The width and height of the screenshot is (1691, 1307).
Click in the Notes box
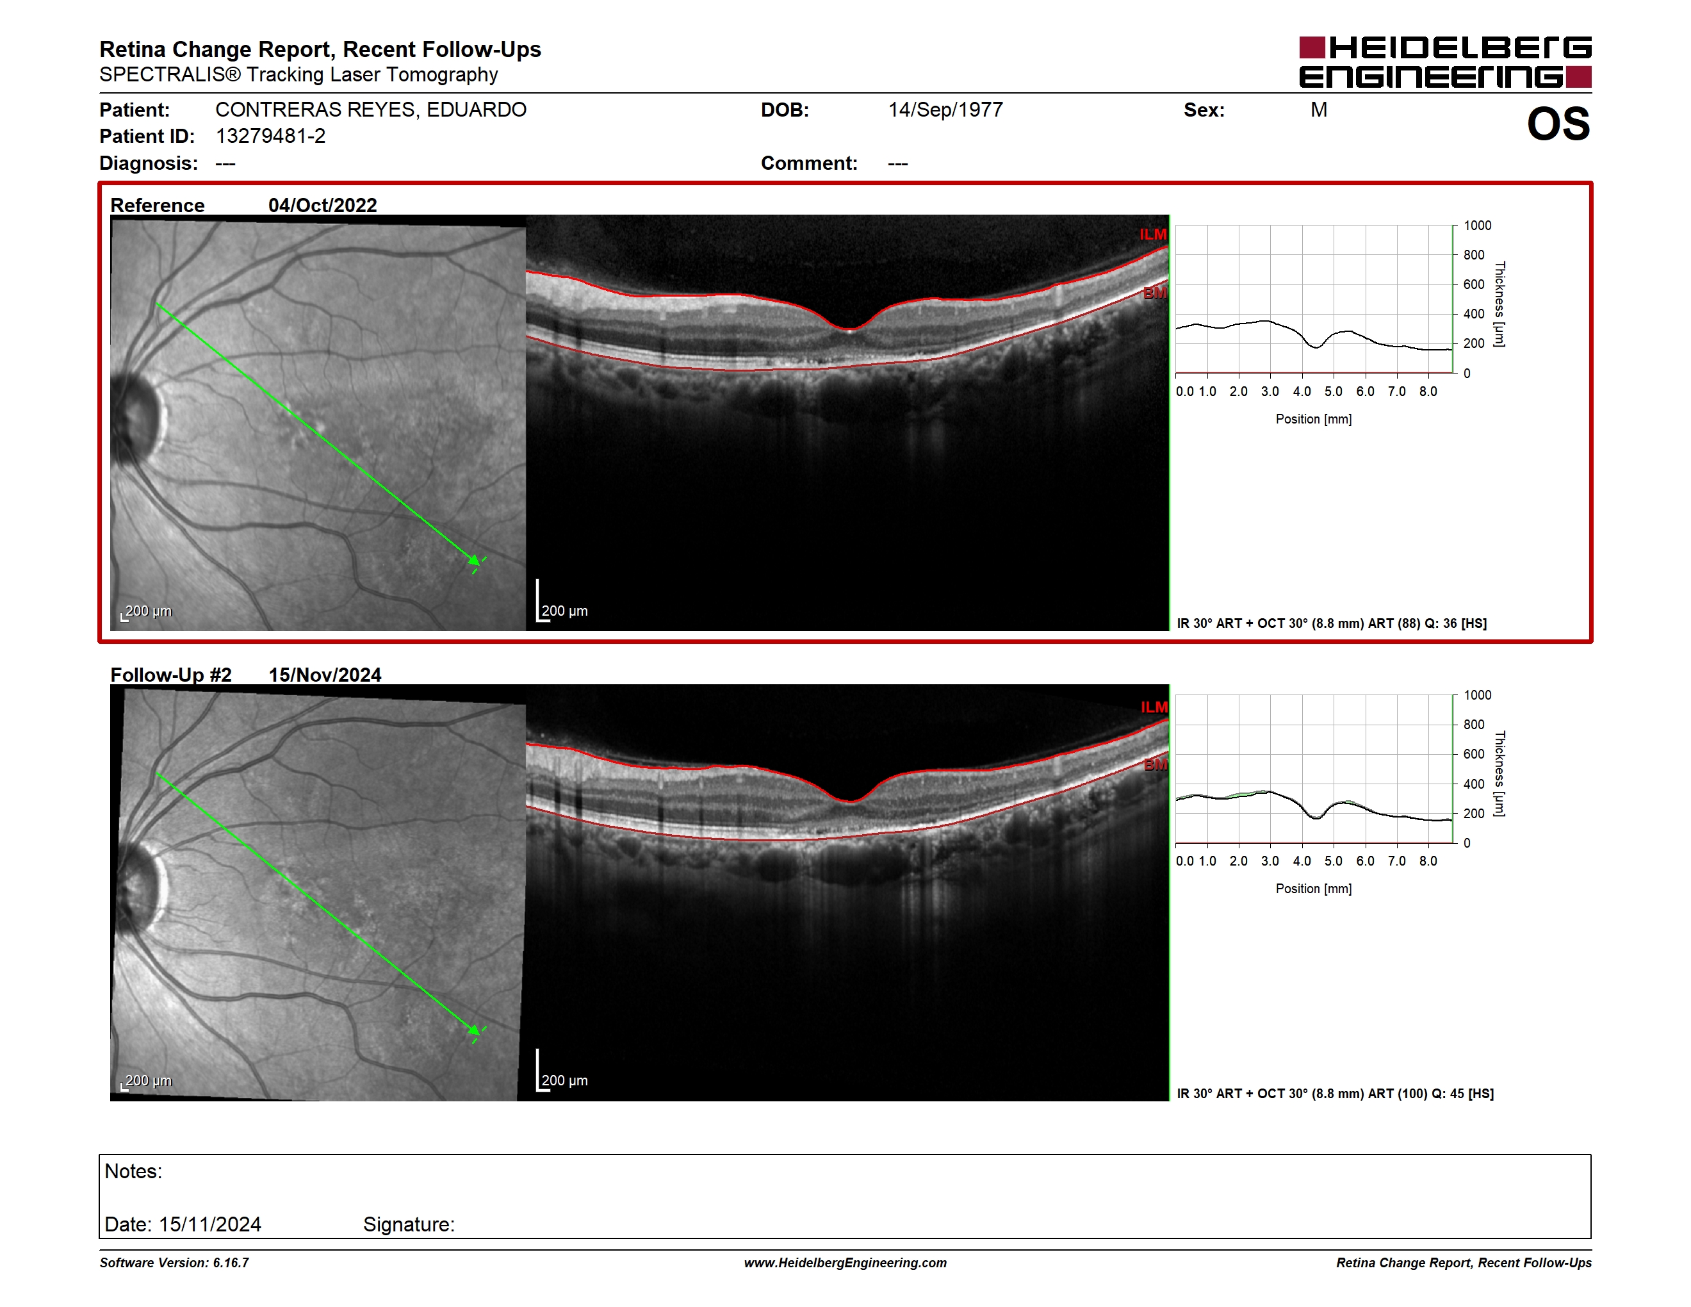[x=845, y=1197]
